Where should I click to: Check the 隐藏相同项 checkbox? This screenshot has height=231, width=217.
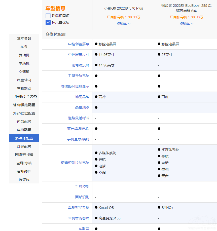point(48,16)
